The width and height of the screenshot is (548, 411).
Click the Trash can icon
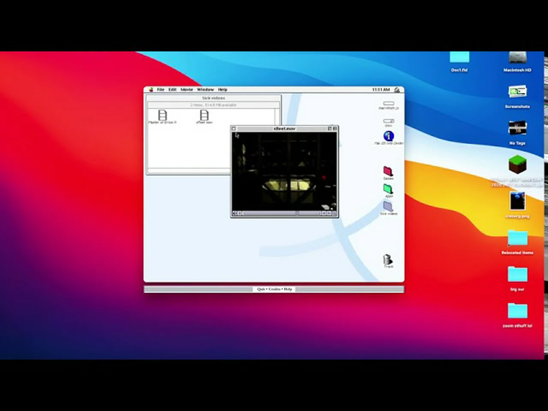coord(388,259)
